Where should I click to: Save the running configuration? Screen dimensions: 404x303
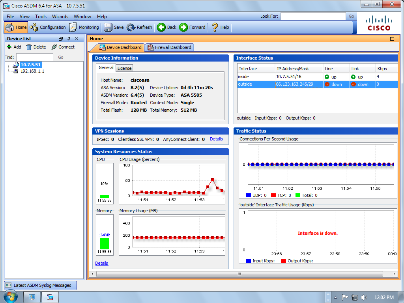point(114,27)
